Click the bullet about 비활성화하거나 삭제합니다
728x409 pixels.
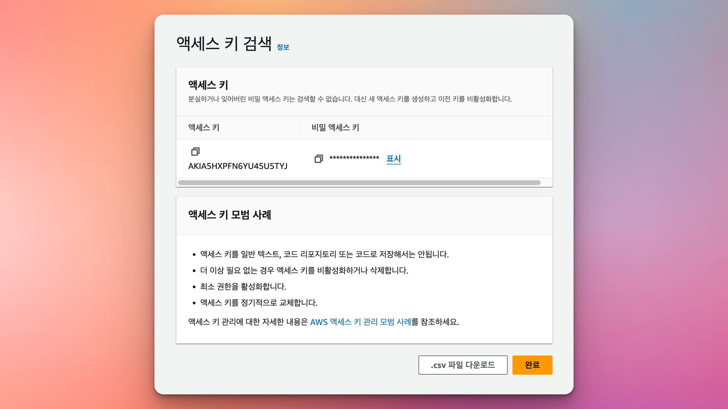pyautogui.click(x=304, y=271)
